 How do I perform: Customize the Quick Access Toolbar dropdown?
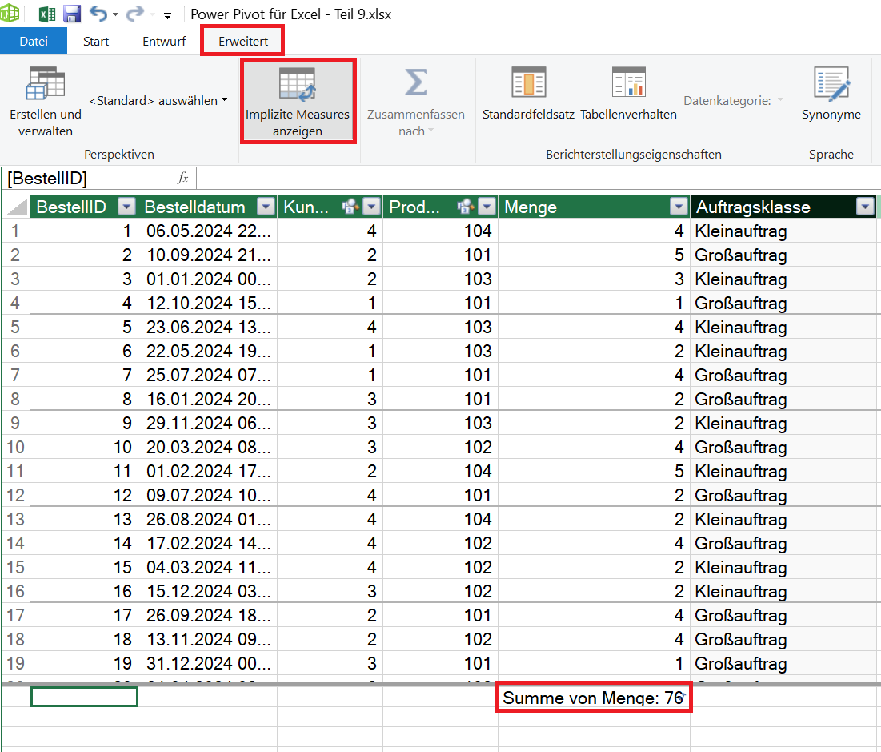pos(167,15)
